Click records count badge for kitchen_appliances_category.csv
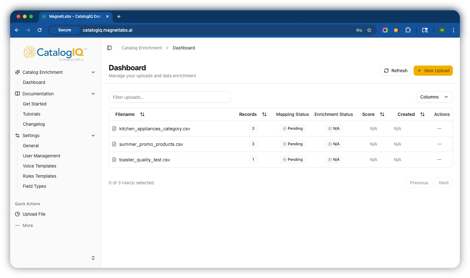The height and width of the screenshot is (278, 470). [253, 129]
